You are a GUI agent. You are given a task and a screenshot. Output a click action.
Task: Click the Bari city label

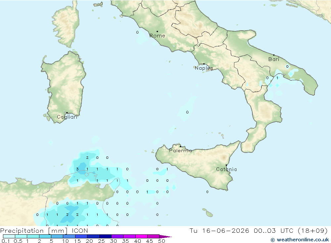[x=274, y=59]
